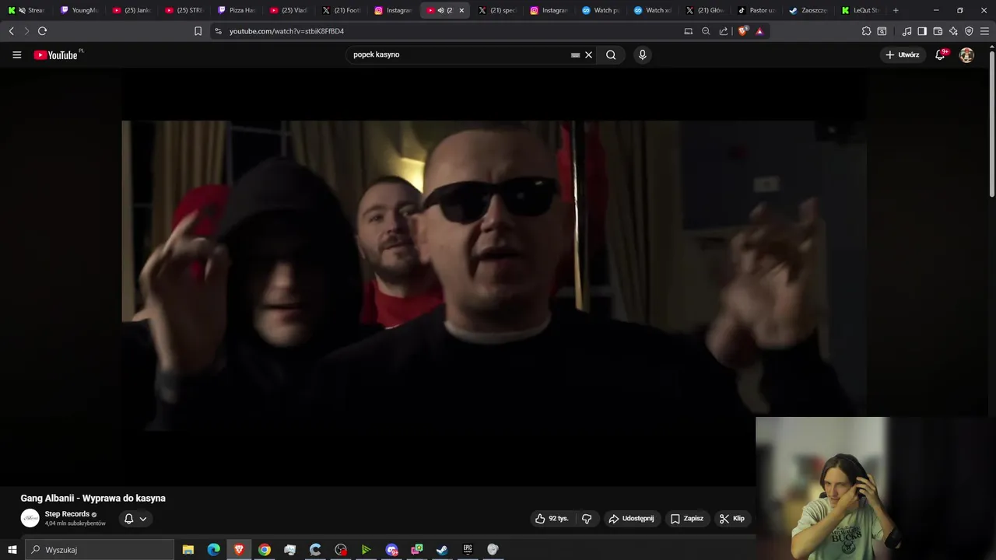Image resolution: width=996 pixels, height=560 pixels.
Task: Open YouTube notifications bell
Action: coord(940,55)
